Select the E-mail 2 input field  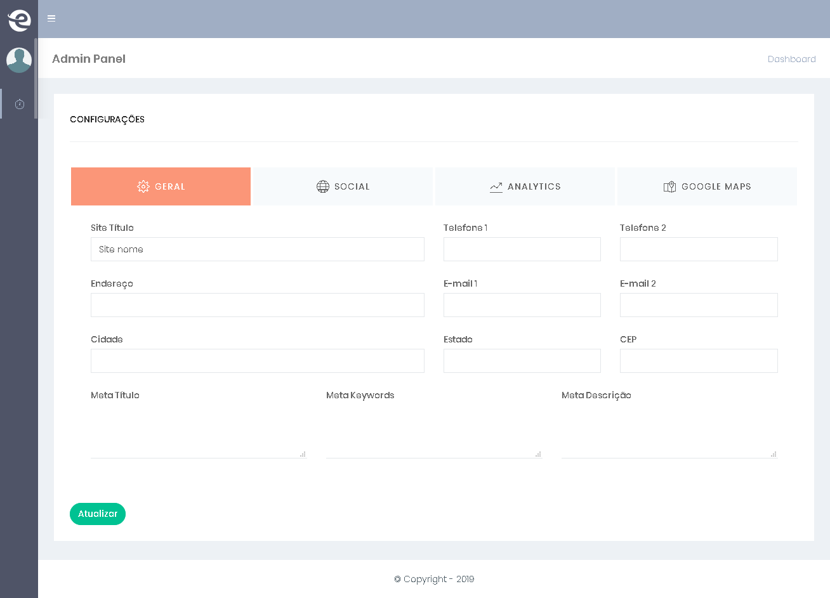(699, 305)
